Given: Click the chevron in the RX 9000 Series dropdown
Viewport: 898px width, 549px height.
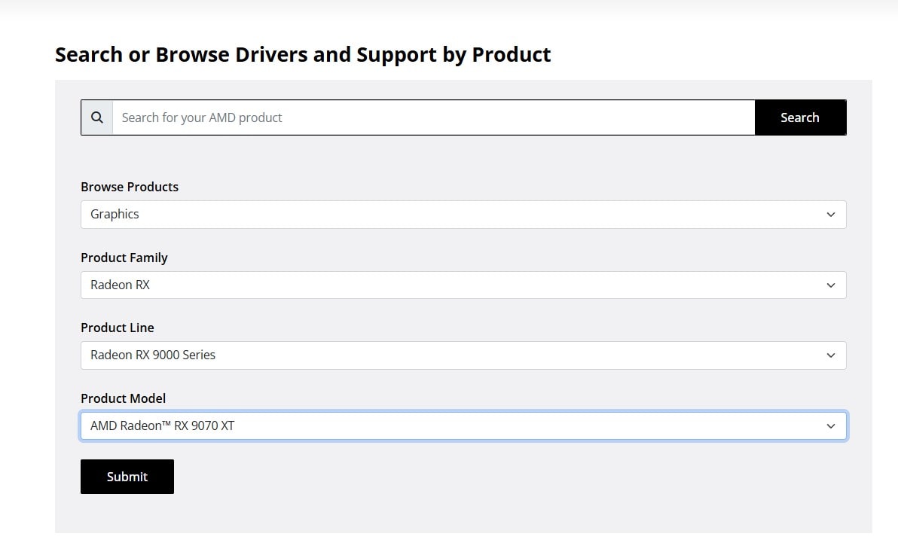Looking at the screenshot, I should (830, 355).
